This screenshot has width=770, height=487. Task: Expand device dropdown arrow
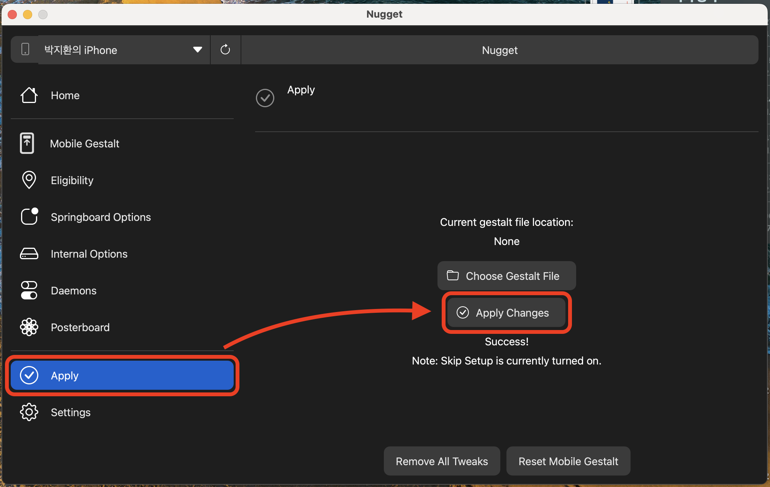coord(197,50)
